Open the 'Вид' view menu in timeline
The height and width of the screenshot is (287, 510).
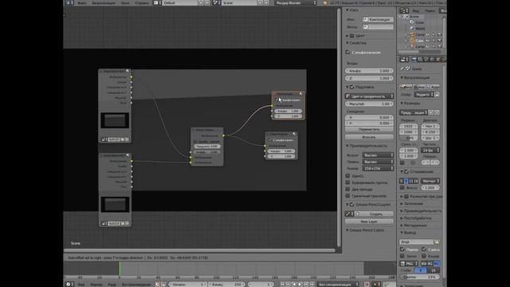click(x=81, y=285)
